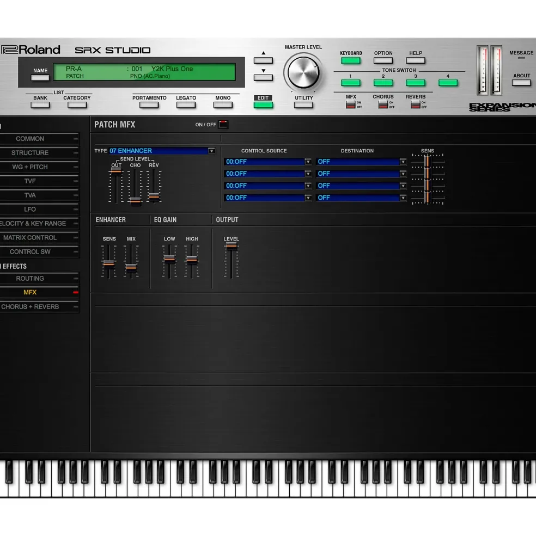Toggle the Keyboard display button

click(x=350, y=60)
